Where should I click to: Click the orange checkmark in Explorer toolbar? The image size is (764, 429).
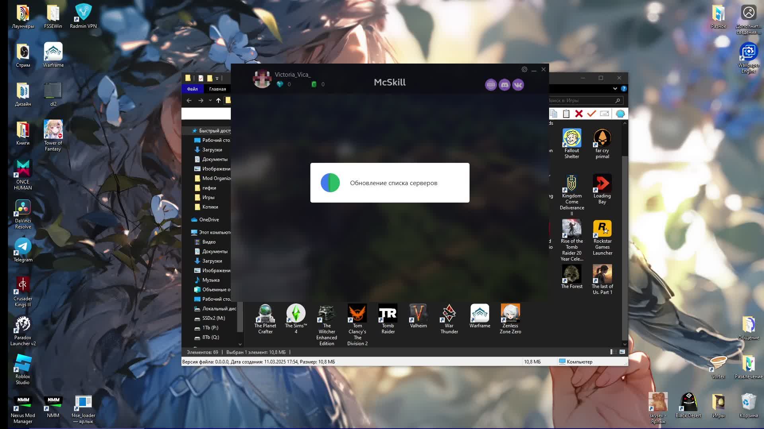click(591, 114)
